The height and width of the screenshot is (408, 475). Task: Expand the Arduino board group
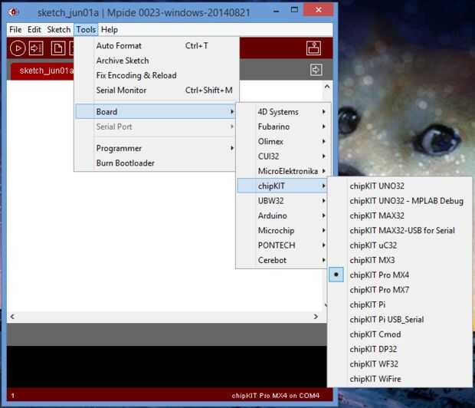(x=283, y=216)
